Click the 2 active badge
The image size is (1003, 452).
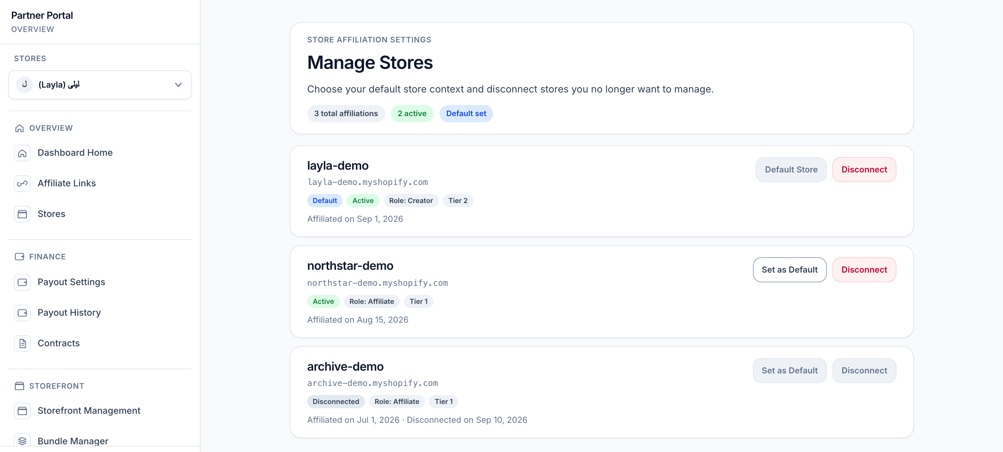click(x=412, y=114)
